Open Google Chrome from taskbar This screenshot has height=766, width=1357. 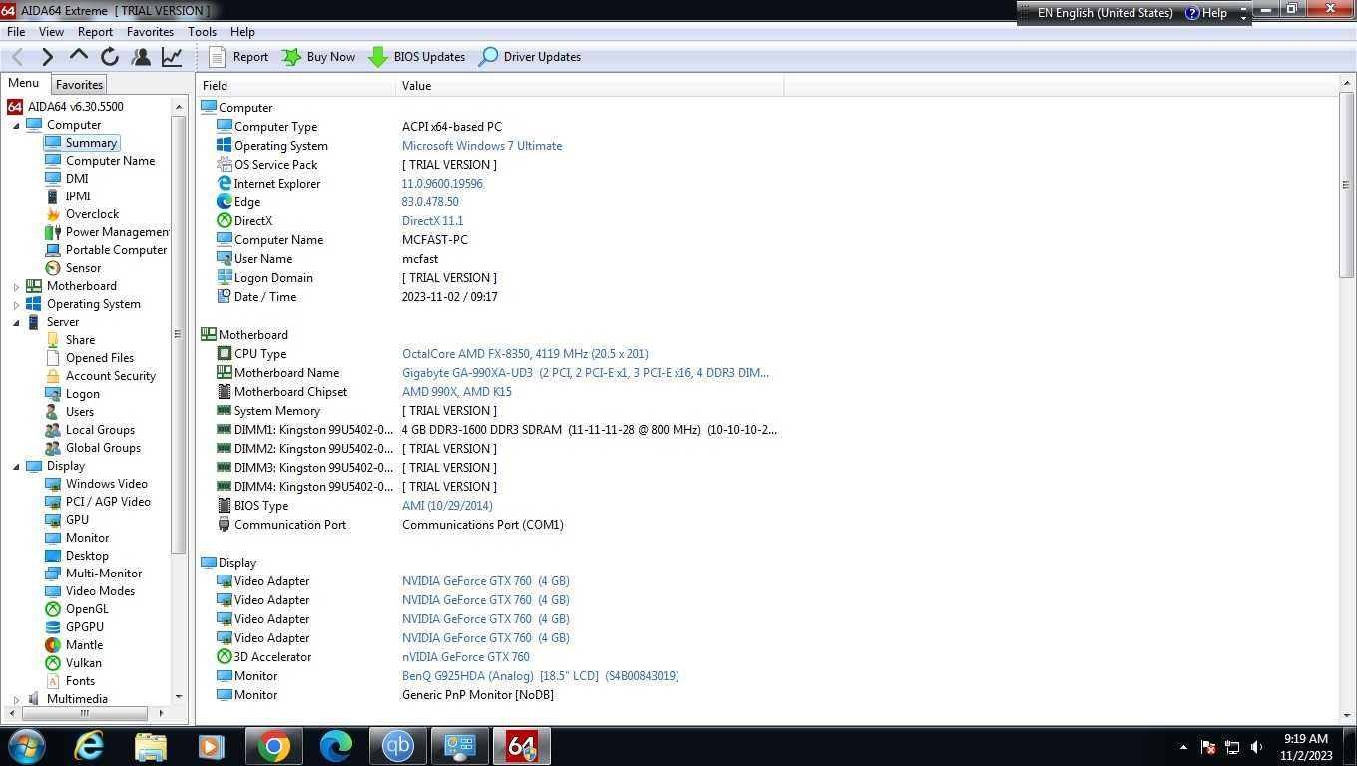pyautogui.click(x=273, y=746)
